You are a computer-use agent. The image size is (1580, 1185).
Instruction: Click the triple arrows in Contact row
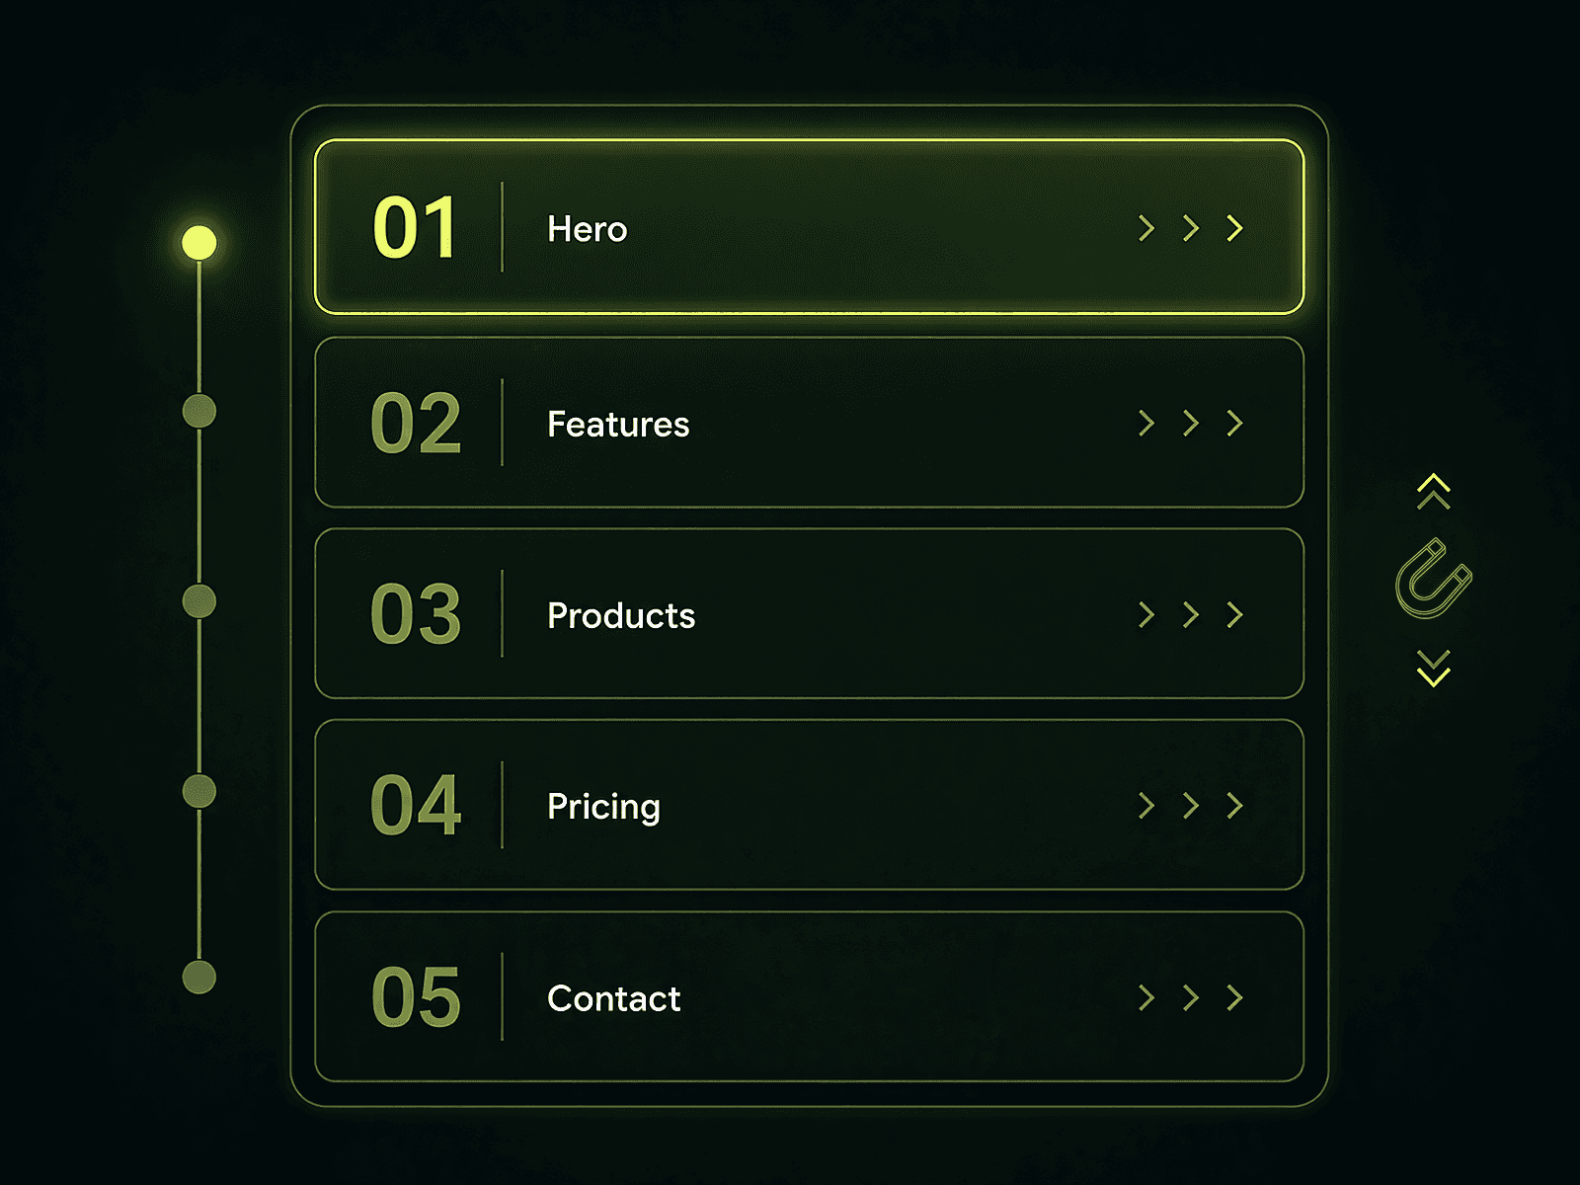(x=1191, y=997)
